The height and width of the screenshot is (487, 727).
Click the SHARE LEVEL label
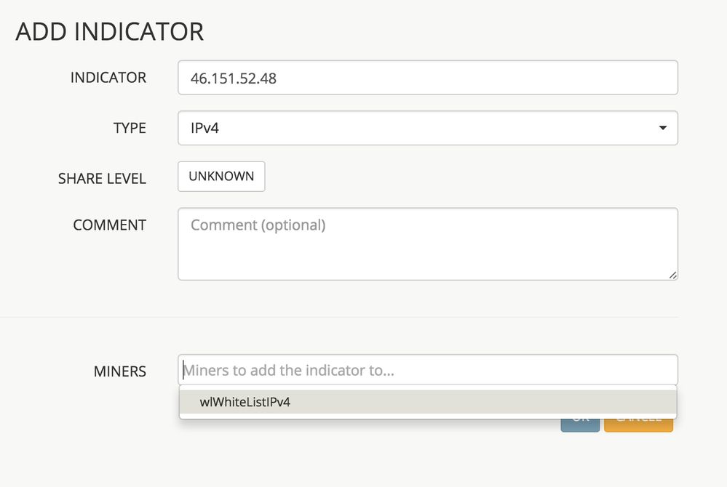pos(102,178)
